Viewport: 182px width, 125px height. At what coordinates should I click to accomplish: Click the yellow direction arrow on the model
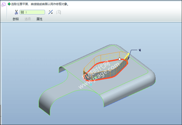click(127, 56)
